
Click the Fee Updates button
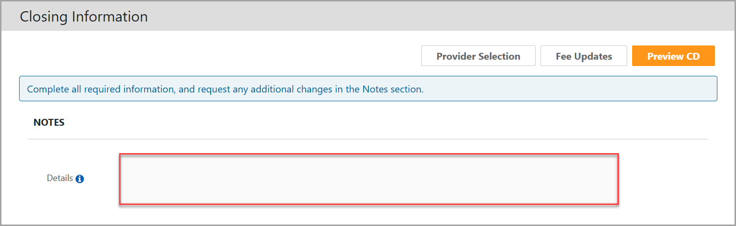tap(584, 56)
